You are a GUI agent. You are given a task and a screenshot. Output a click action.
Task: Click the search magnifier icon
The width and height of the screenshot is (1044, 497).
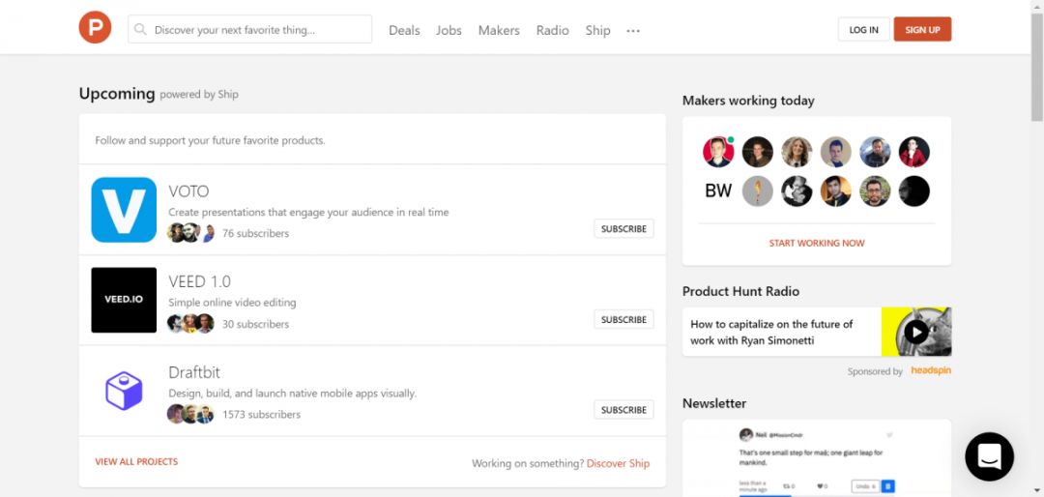tap(141, 30)
